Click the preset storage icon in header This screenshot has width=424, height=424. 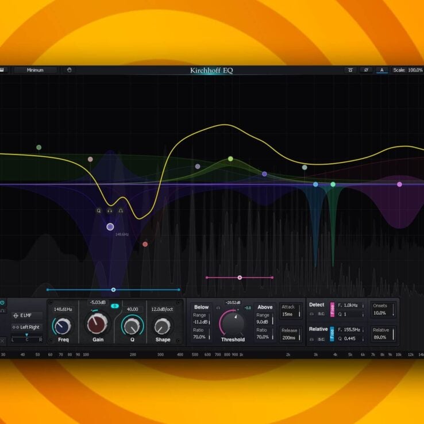pyautogui.click(x=350, y=70)
